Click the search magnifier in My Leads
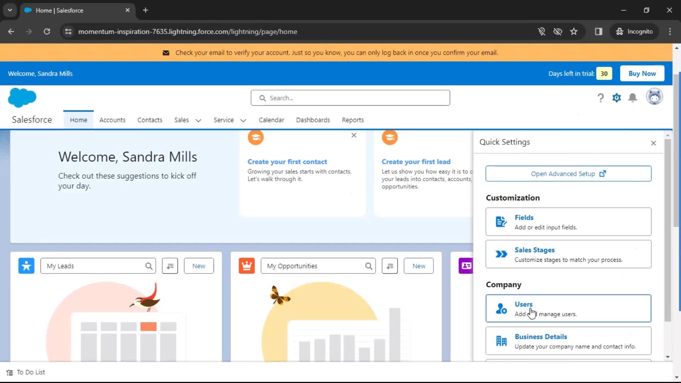 tap(149, 266)
